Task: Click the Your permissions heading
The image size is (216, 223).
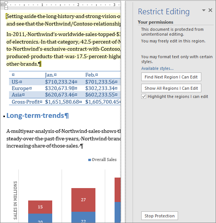Action: 156,22
